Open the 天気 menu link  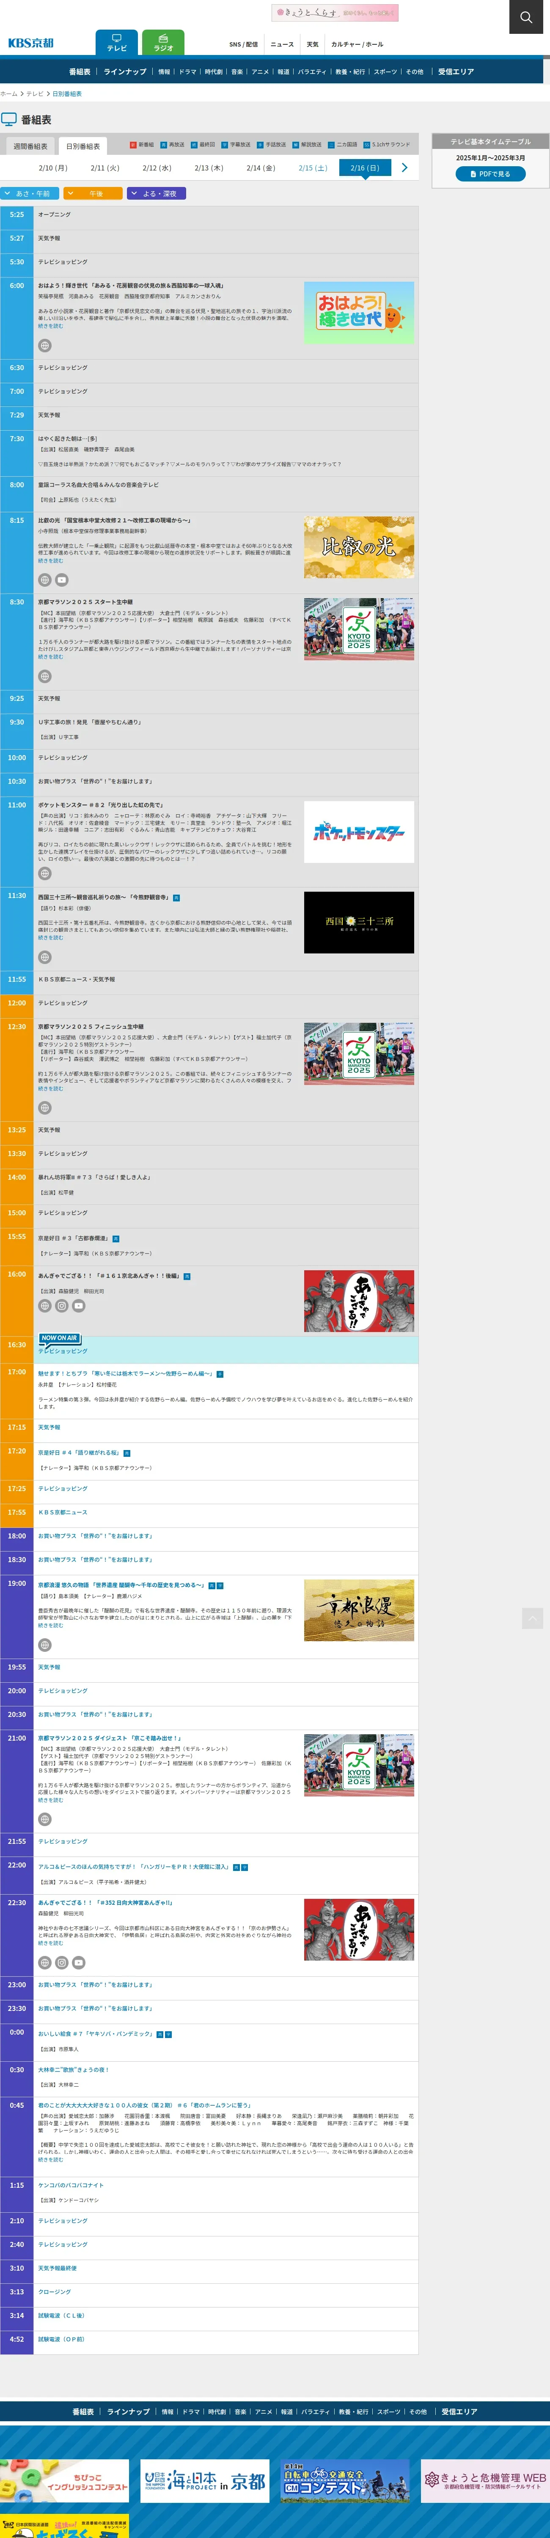point(313,44)
